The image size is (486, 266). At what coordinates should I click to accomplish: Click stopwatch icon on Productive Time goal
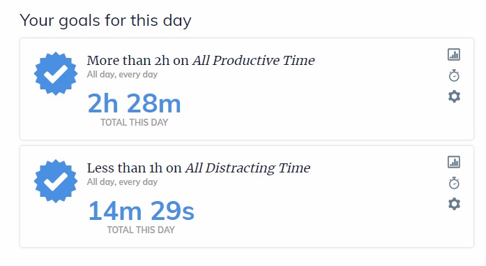[x=454, y=75]
